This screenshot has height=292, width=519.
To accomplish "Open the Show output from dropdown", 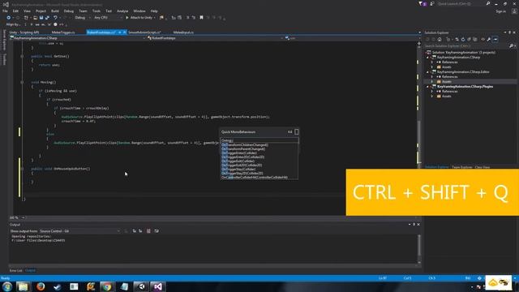I will click(79, 230).
